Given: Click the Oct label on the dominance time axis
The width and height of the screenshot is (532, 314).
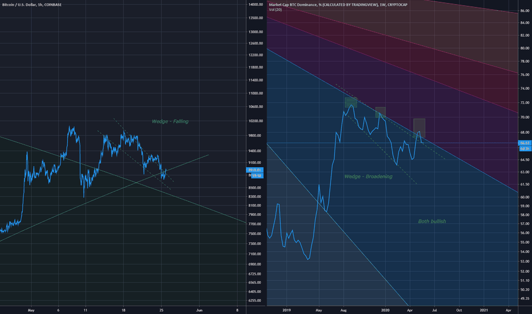Looking at the screenshot, I should (x=459, y=310).
